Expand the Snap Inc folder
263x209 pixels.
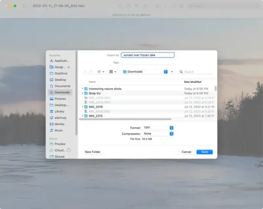[x=82, y=93]
